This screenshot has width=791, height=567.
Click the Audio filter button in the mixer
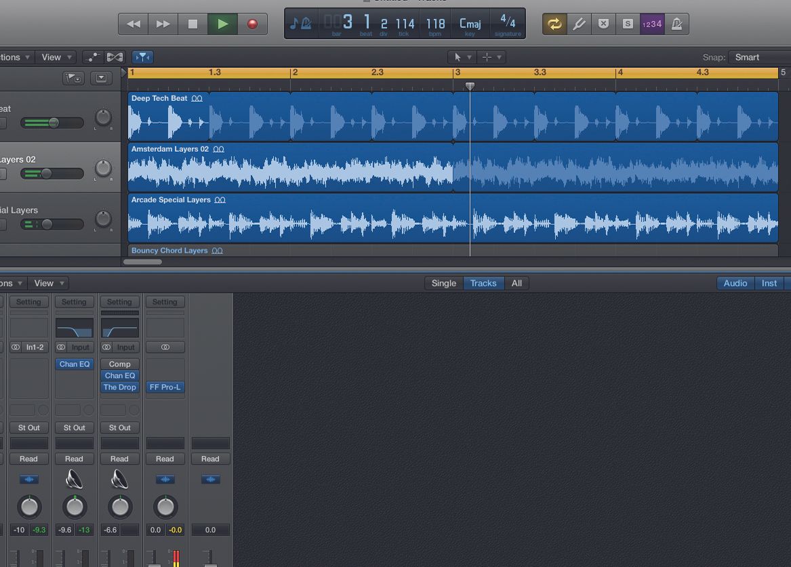735,283
